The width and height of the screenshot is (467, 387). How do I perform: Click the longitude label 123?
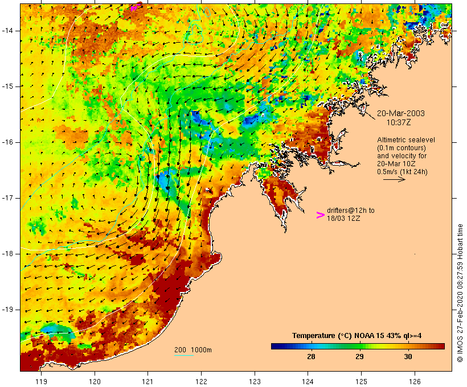coord(255,381)
